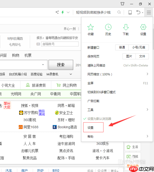154x172 pixels.
Task: Open the 阿里1688 link
Action: point(29,127)
